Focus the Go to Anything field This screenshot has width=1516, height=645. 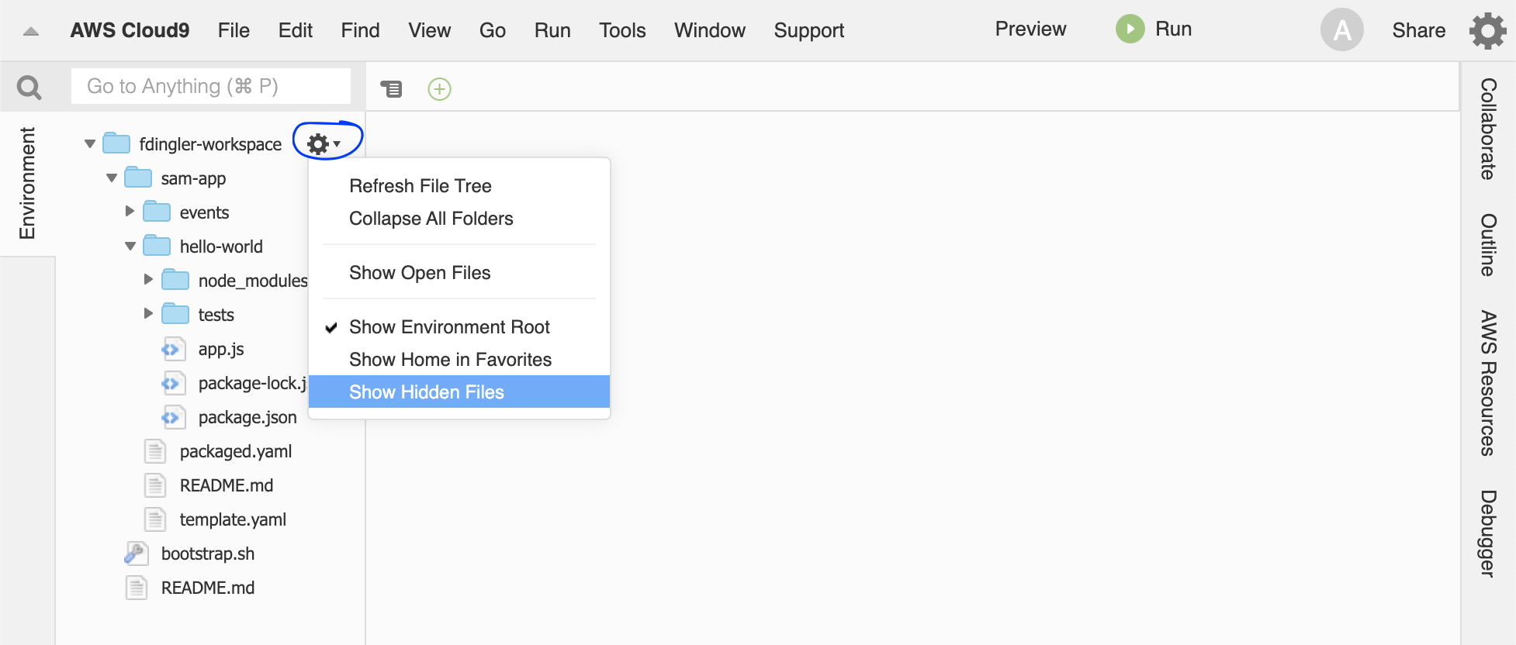211,86
